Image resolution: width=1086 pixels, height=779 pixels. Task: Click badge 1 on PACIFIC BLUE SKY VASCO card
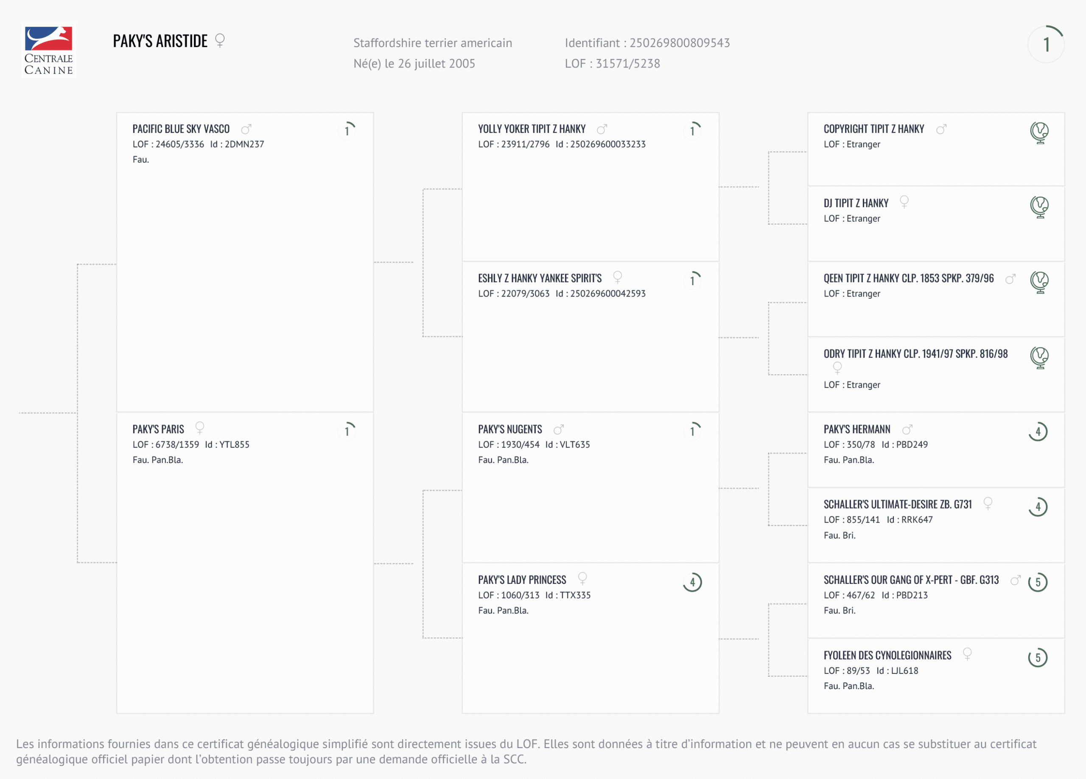pyautogui.click(x=347, y=130)
